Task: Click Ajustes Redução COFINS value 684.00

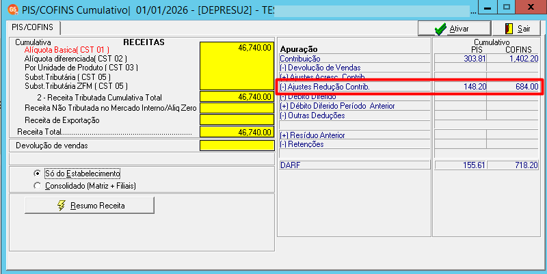Action: 526,87
